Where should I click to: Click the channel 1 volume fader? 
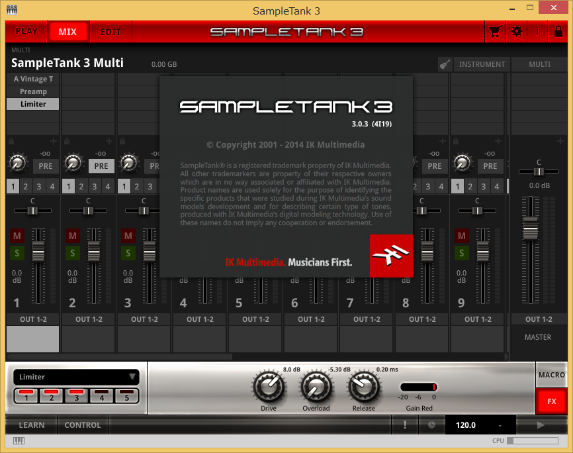coord(38,252)
